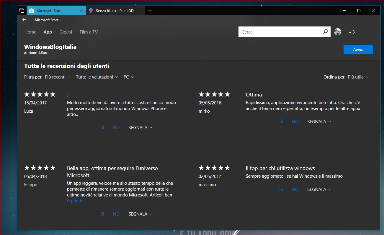Go to the Home section
The height and width of the screenshot is (235, 384).
point(30,32)
